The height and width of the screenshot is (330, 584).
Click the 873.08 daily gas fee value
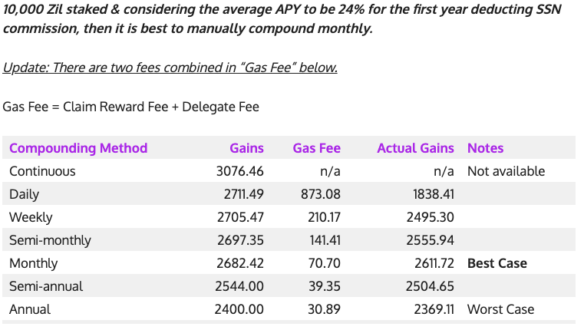coord(320,194)
